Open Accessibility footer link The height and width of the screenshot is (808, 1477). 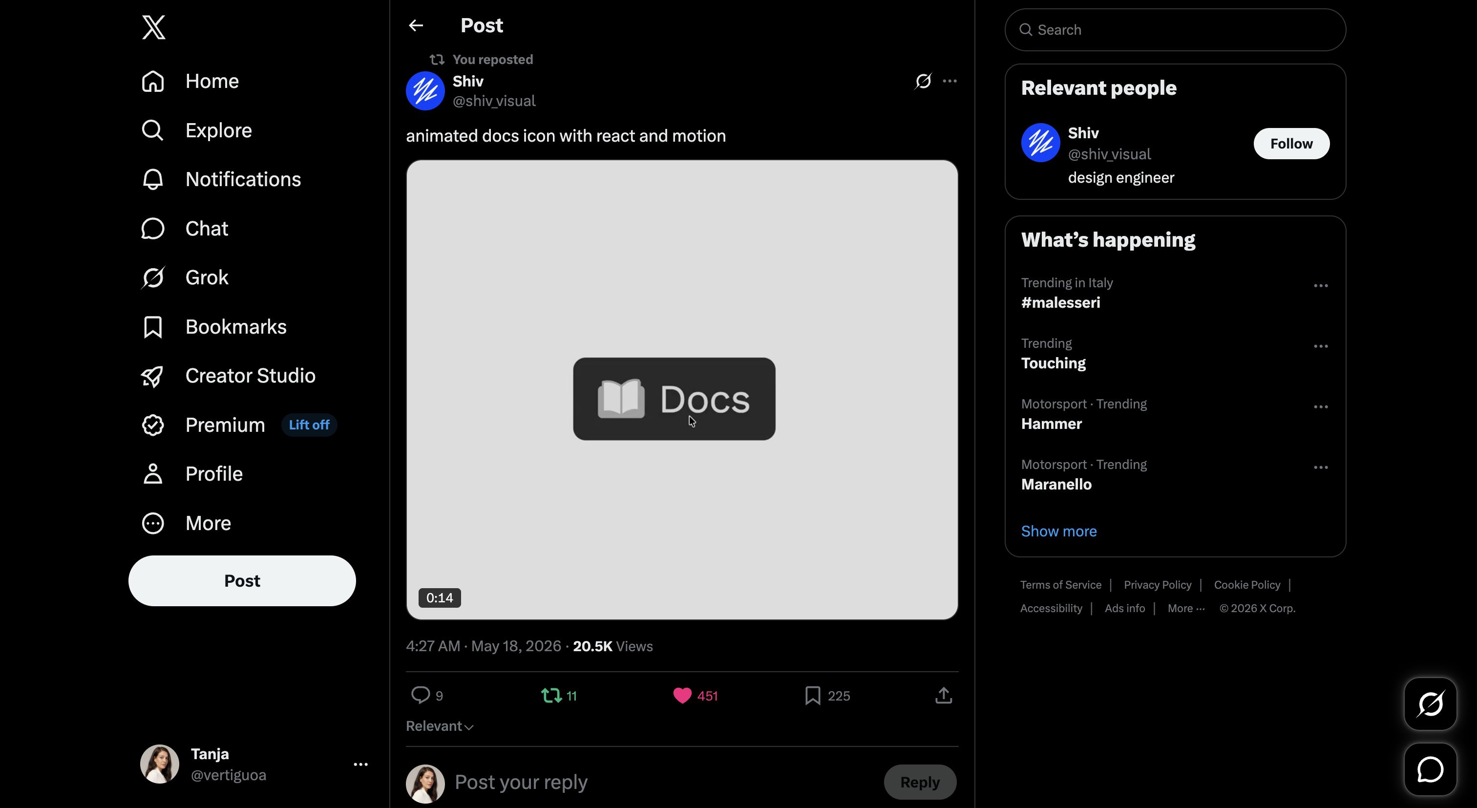[1051, 608]
